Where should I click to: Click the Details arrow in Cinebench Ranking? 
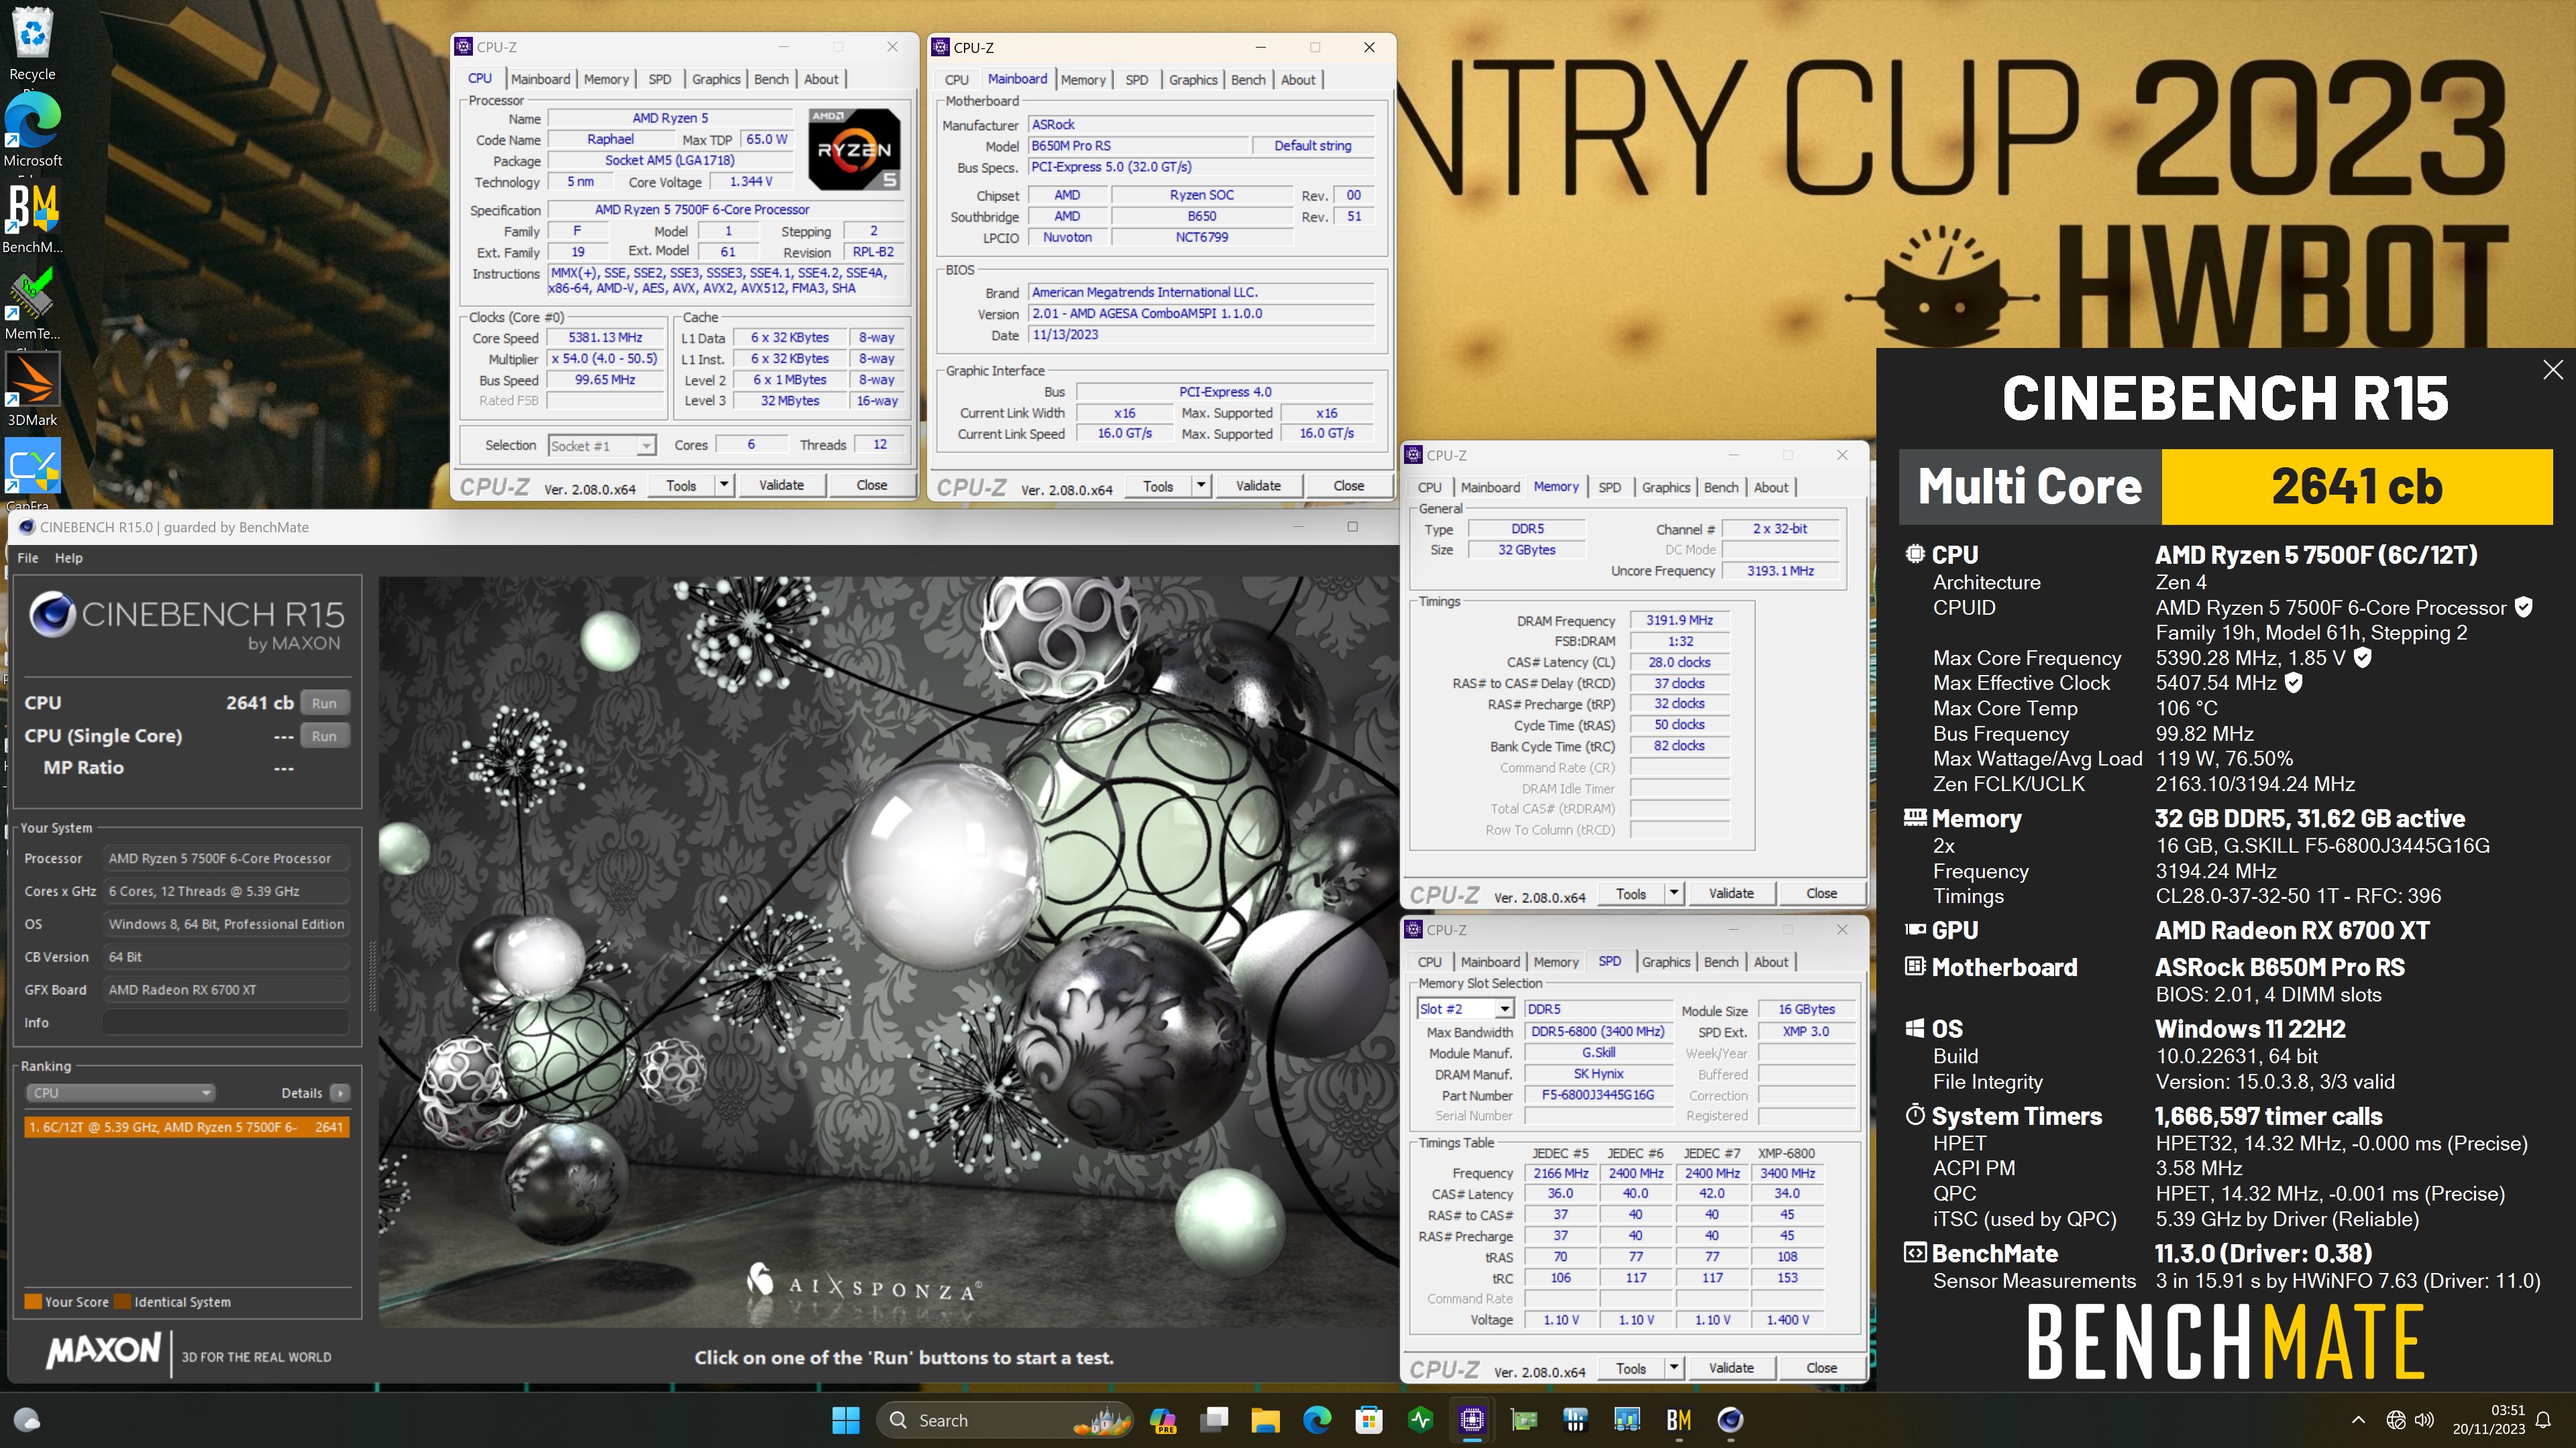(x=340, y=1093)
